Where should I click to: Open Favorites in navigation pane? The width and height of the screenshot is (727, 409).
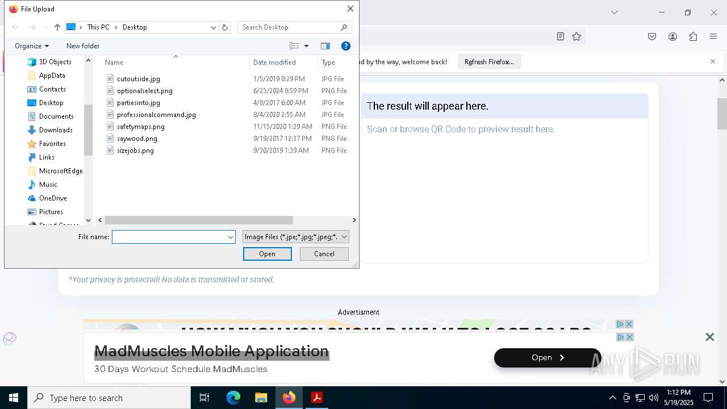point(52,144)
